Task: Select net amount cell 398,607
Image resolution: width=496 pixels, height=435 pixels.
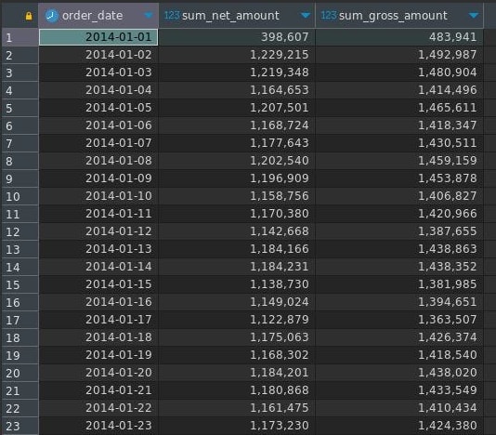Action: (237, 37)
